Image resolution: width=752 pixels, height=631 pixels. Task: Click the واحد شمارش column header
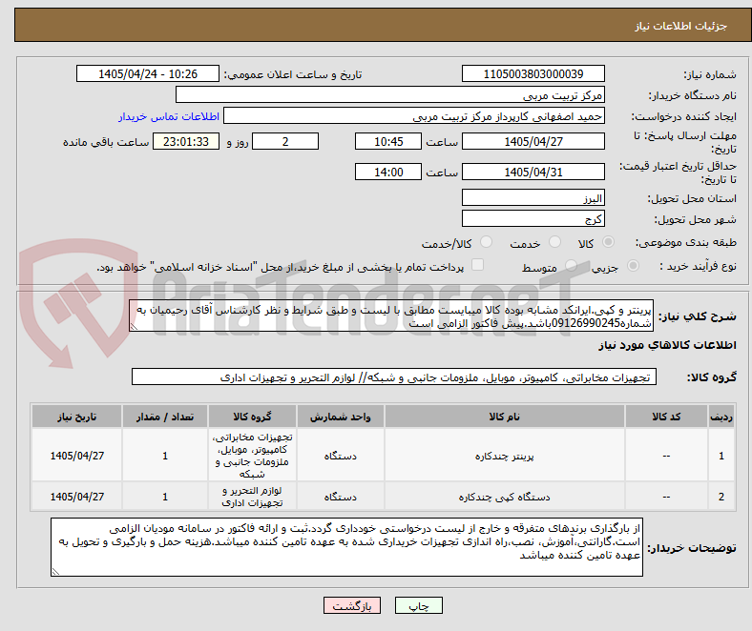coord(340,417)
